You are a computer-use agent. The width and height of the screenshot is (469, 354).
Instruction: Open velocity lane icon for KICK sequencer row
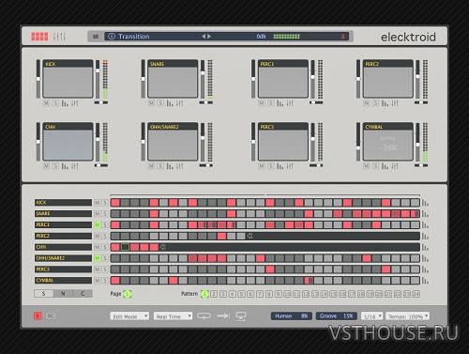coord(425,203)
